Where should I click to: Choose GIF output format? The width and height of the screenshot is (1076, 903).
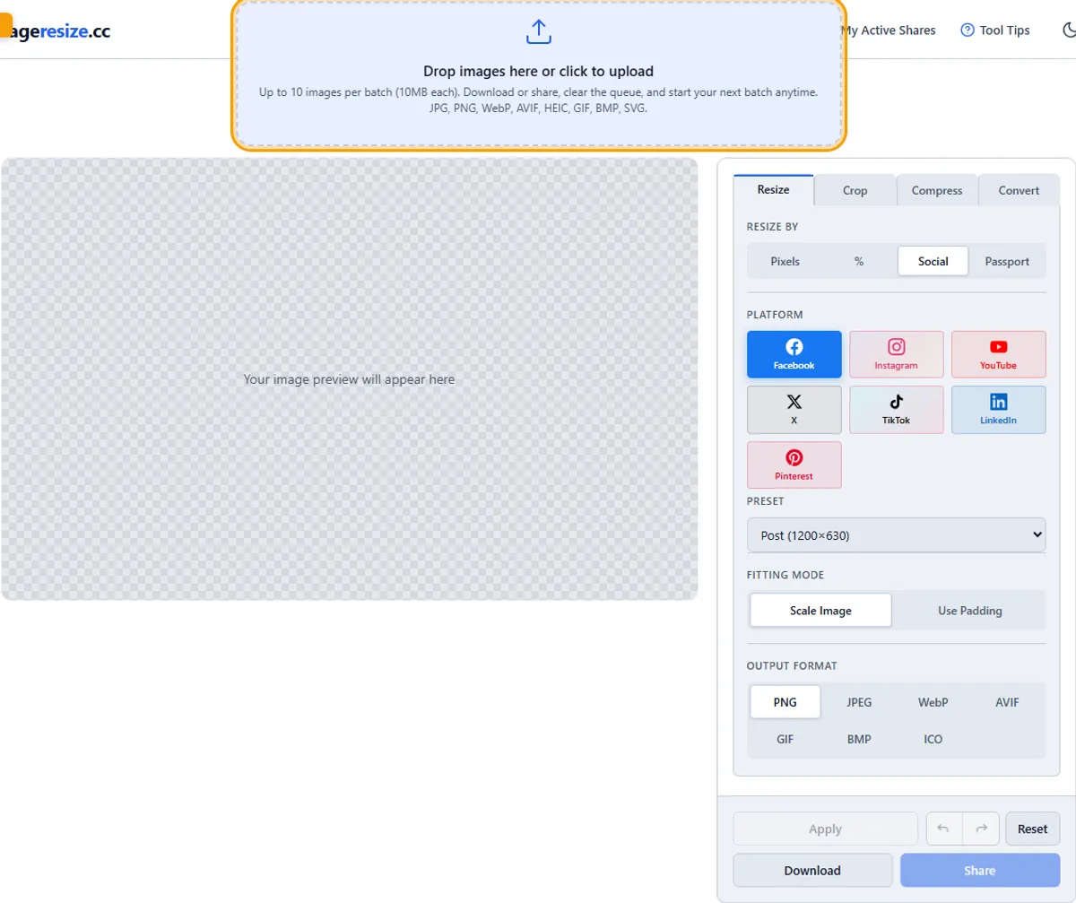tap(785, 740)
